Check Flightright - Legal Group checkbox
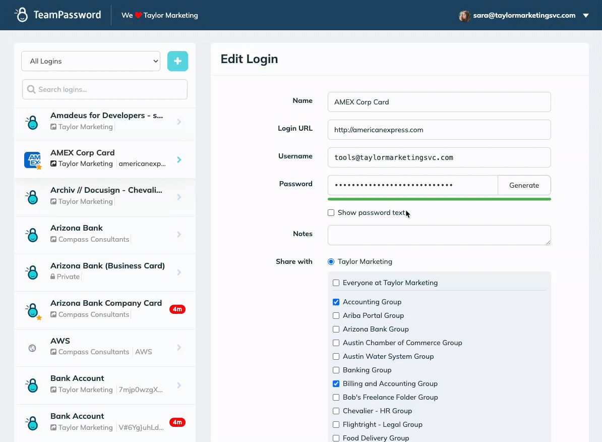Viewport: 602px width, 442px height. [336, 425]
